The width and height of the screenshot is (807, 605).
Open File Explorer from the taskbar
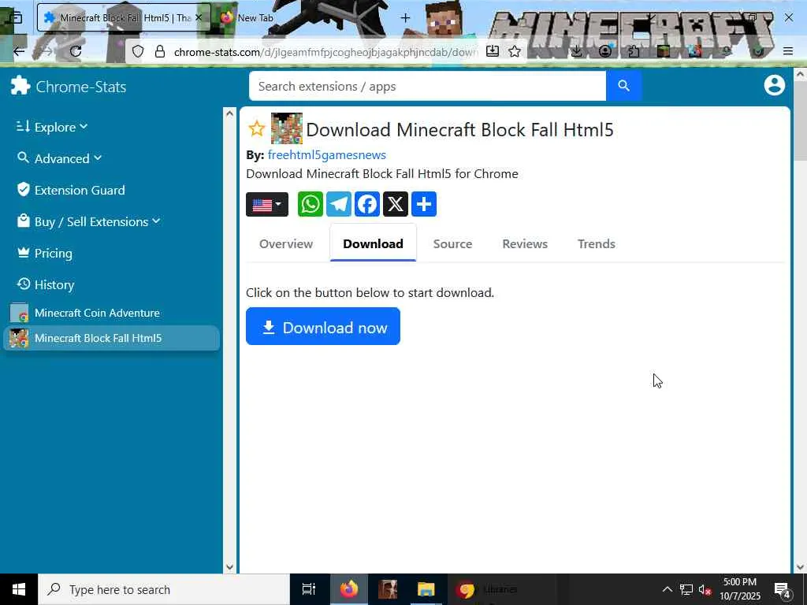[x=426, y=589]
